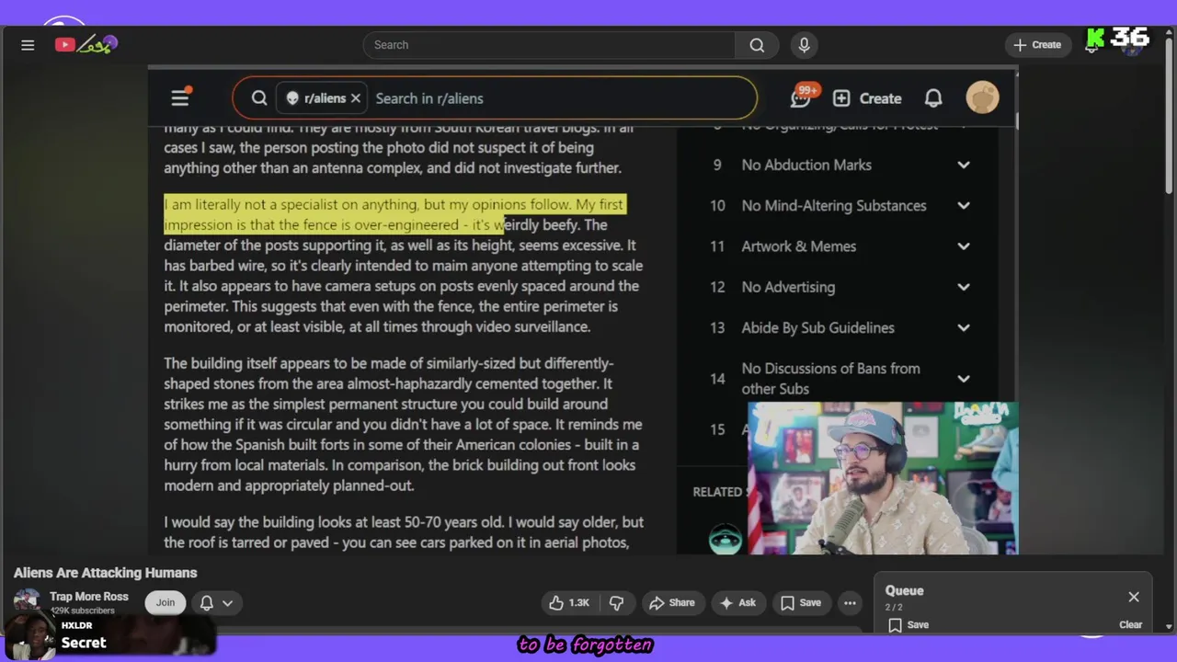Image resolution: width=1177 pixels, height=662 pixels.
Task: Click the Reddit Create post button
Action: (x=867, y=98)
